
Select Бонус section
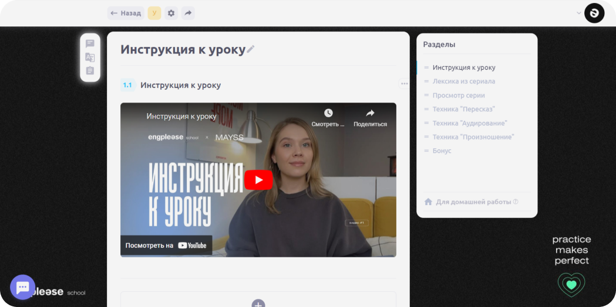442,151
